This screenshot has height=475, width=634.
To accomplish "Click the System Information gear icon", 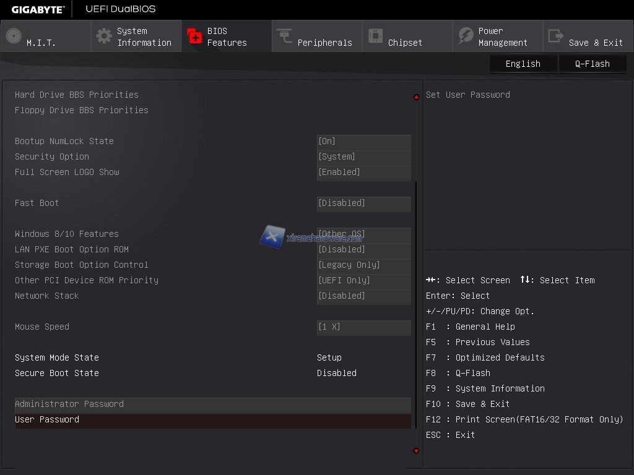I will [x=104, y=36].
